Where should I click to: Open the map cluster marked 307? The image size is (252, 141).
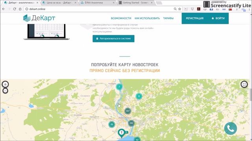click(128, 111)
